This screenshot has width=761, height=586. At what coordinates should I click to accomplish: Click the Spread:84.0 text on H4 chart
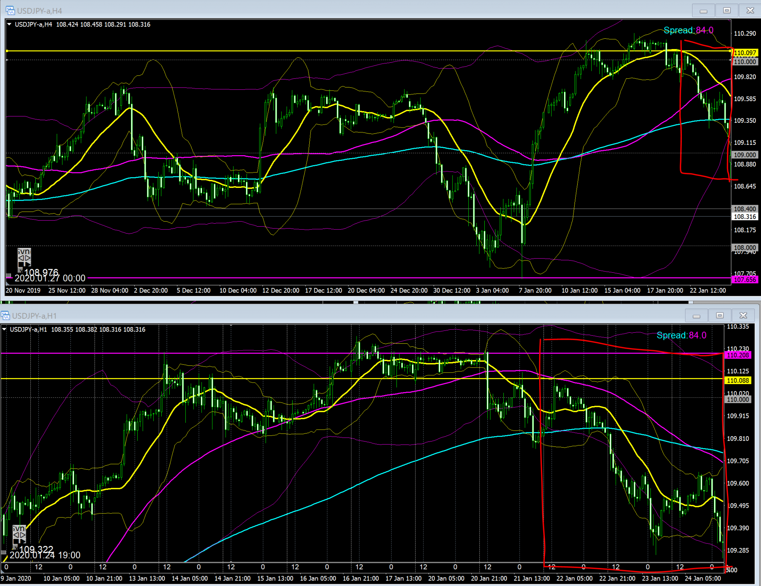688,30
